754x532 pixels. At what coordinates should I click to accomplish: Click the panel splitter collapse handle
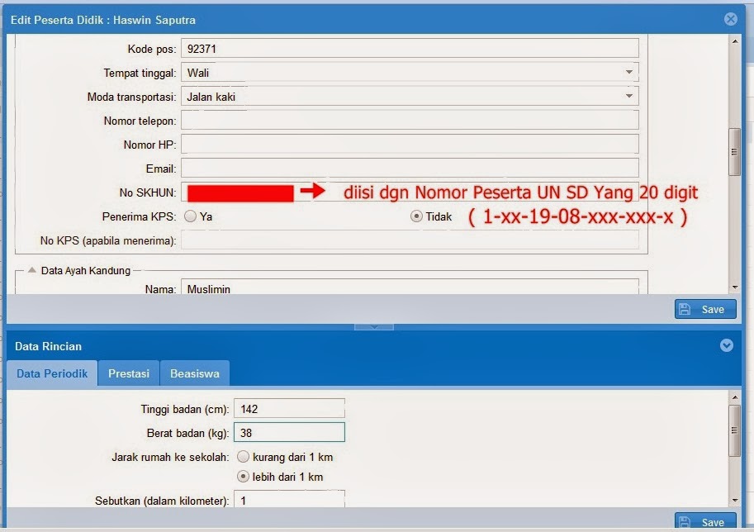click(x=374, y=327)
